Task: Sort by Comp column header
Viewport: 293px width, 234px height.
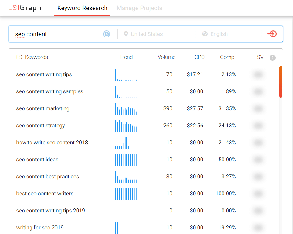Action: (x=227, y=57)
